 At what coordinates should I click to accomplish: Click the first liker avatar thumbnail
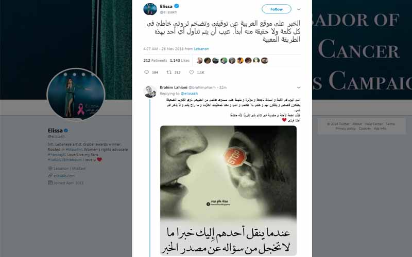tap(199, 61)
